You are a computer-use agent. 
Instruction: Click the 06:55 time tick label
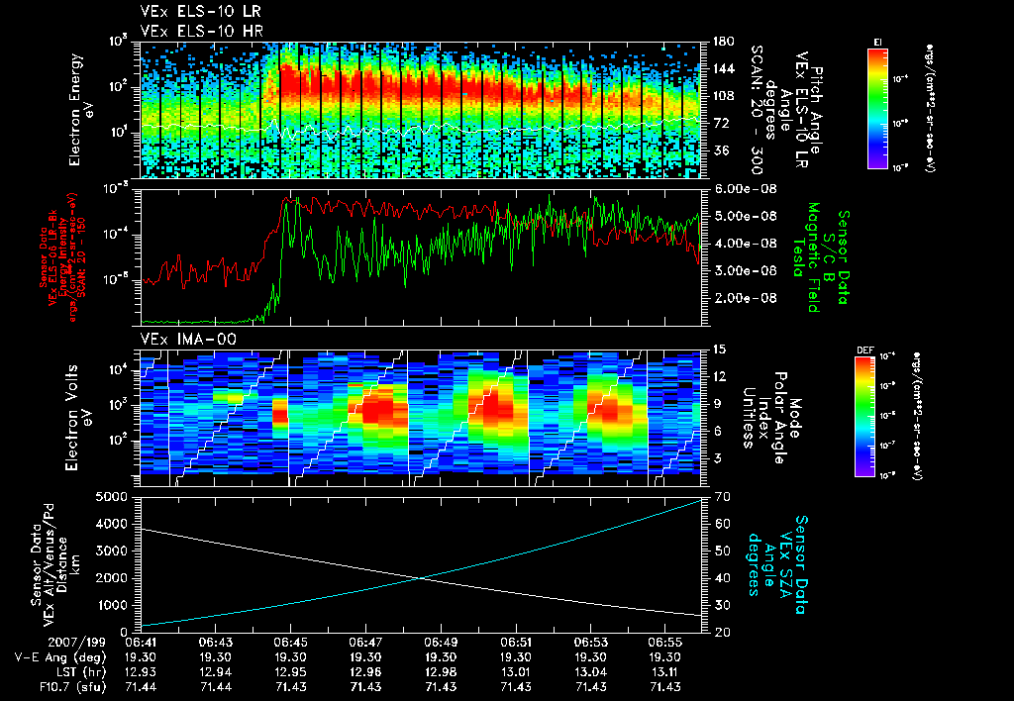tap(665, 643)
